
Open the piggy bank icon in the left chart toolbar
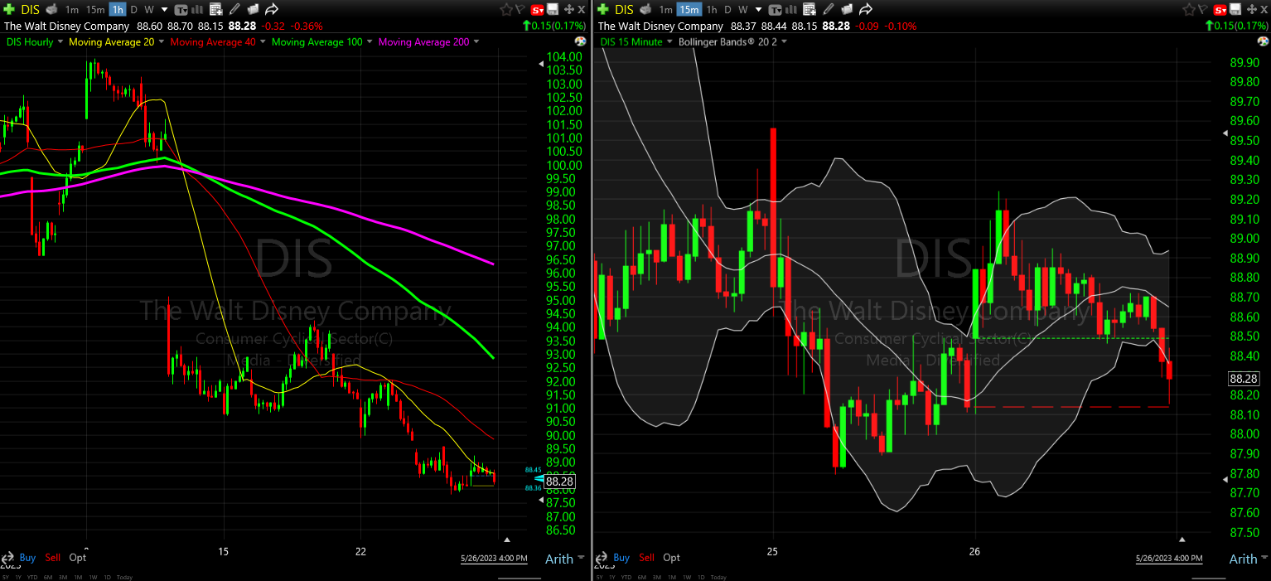tap(51, 10)
